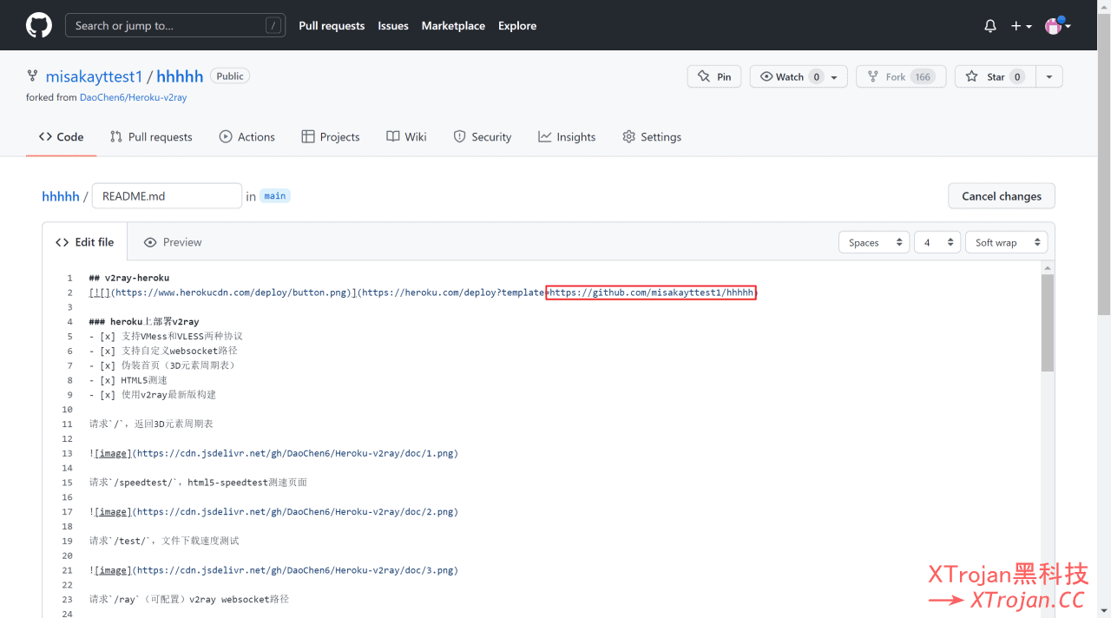
Task: Open the user avatar menu
Action: coord(1057,26)
